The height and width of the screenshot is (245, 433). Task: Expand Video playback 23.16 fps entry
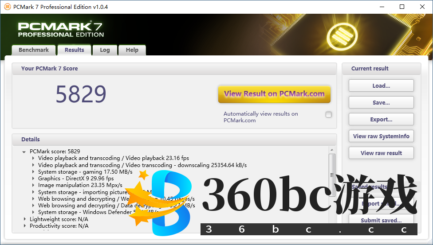(x=33, y=158)
